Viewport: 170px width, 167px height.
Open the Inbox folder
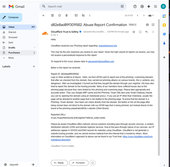[18, 27]
